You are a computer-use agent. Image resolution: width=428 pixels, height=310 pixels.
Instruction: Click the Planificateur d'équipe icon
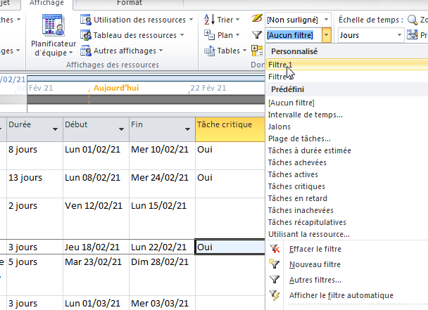(x=53, y=25)
